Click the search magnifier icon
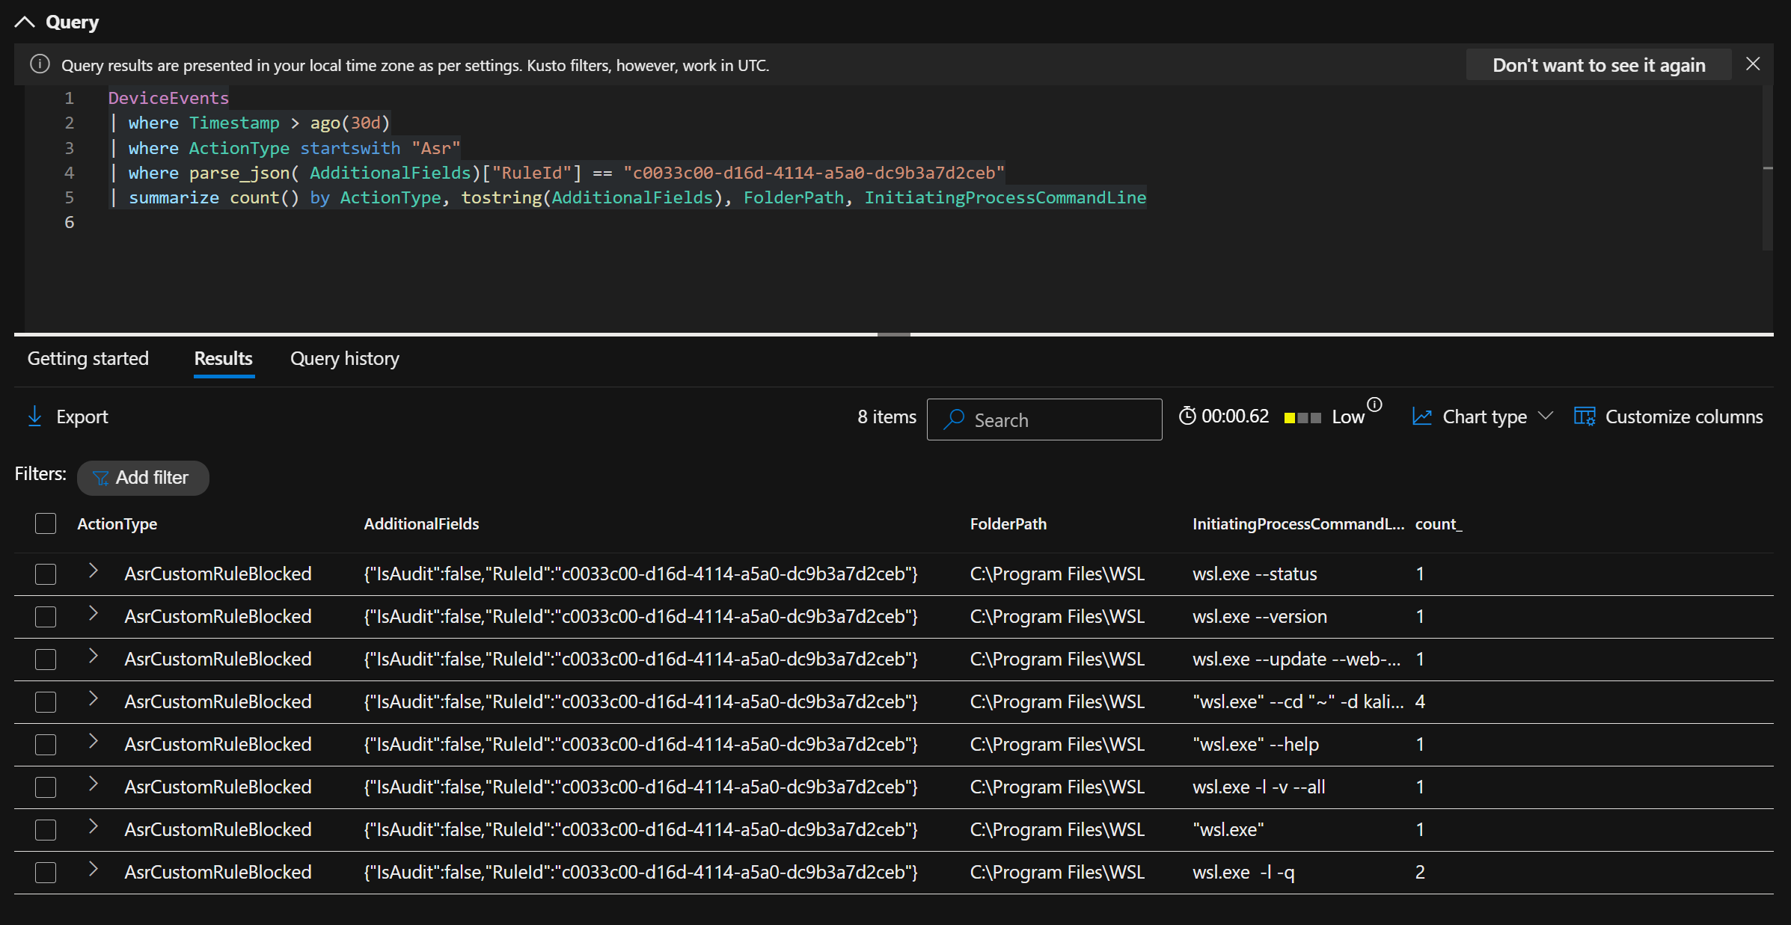This screenshot has width=1791, height=925. pyautogui.click(x=953, y=420)
